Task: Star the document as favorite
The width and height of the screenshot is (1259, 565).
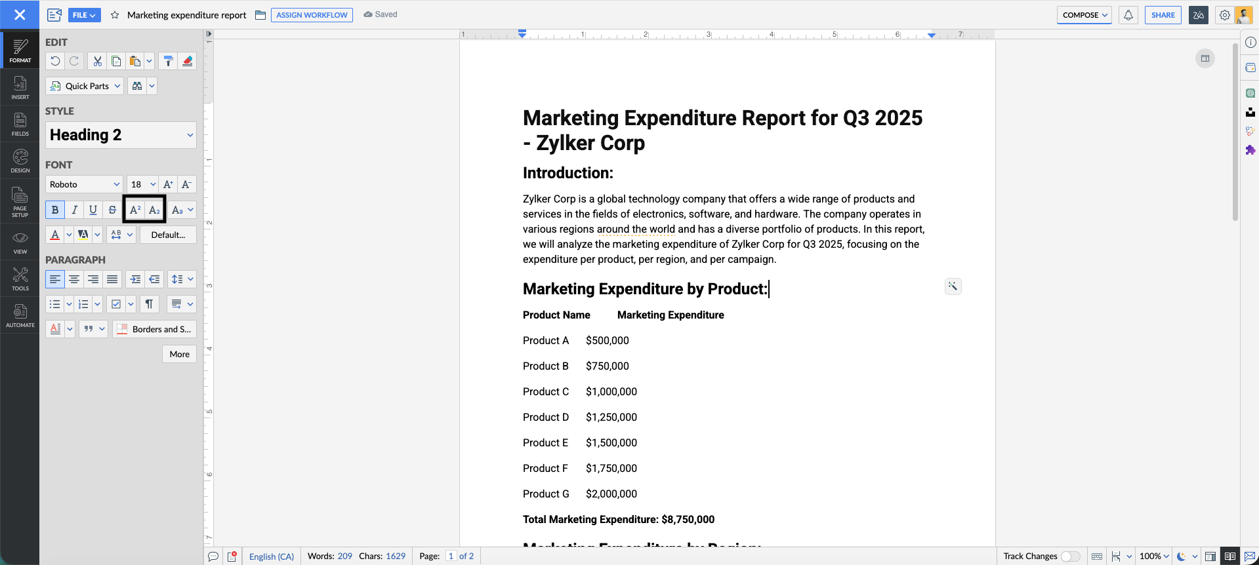Action: click(115, 15)
